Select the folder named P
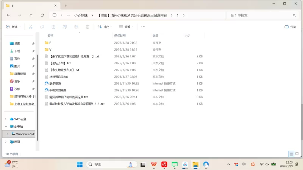 [50, 43]
